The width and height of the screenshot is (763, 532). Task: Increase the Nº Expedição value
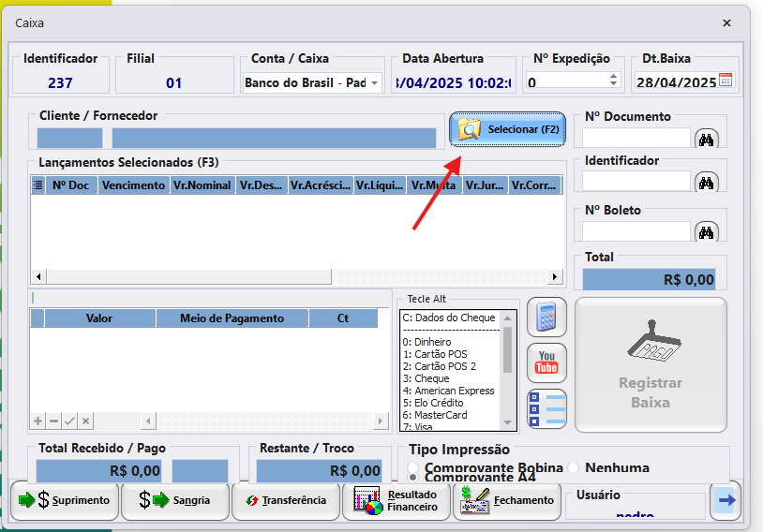coord(614,77)
